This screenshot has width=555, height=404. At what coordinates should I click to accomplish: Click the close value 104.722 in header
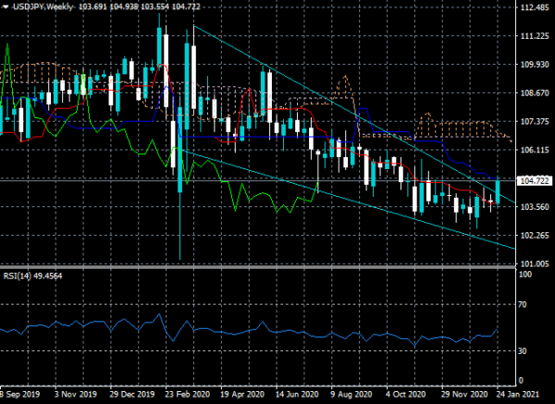pyautogui.click(x=186, y=6)
